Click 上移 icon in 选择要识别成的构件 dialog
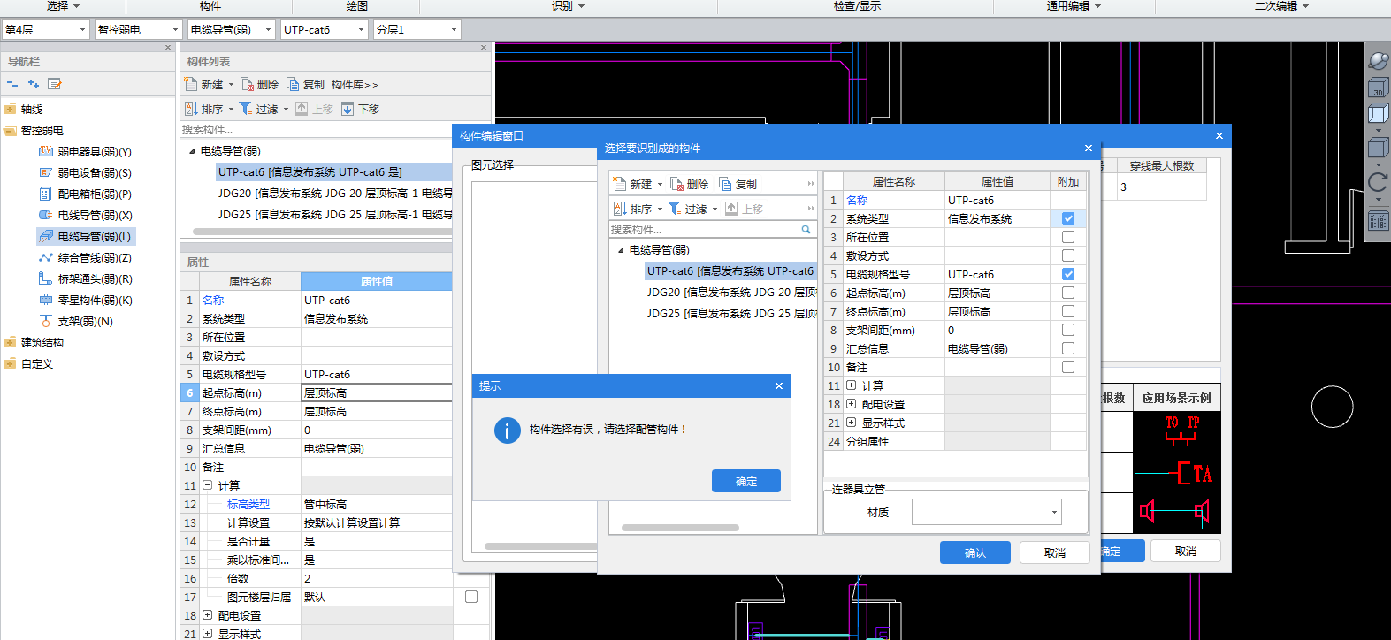Image resolution: width=1391 pixels, height=640 pixels. pos(731,209)
